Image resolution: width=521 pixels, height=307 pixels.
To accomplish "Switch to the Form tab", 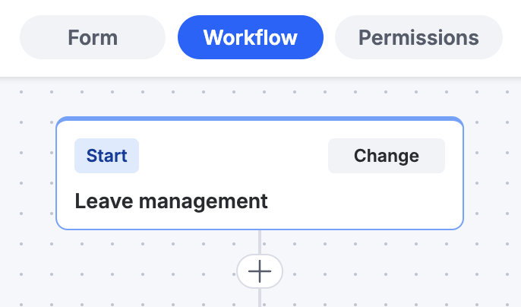I will 93,37.
